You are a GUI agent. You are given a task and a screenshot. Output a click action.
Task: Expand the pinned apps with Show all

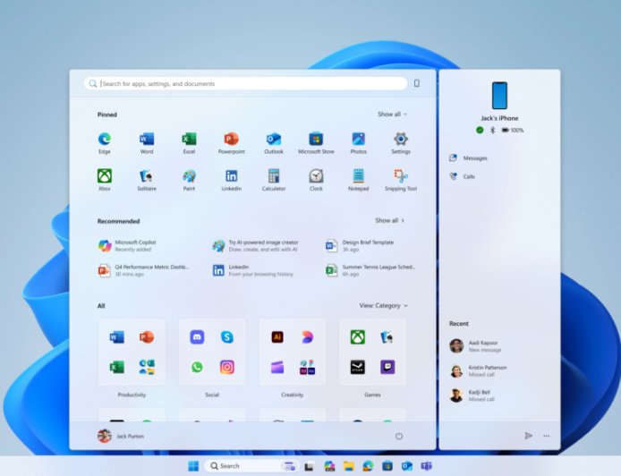point(392,115)
